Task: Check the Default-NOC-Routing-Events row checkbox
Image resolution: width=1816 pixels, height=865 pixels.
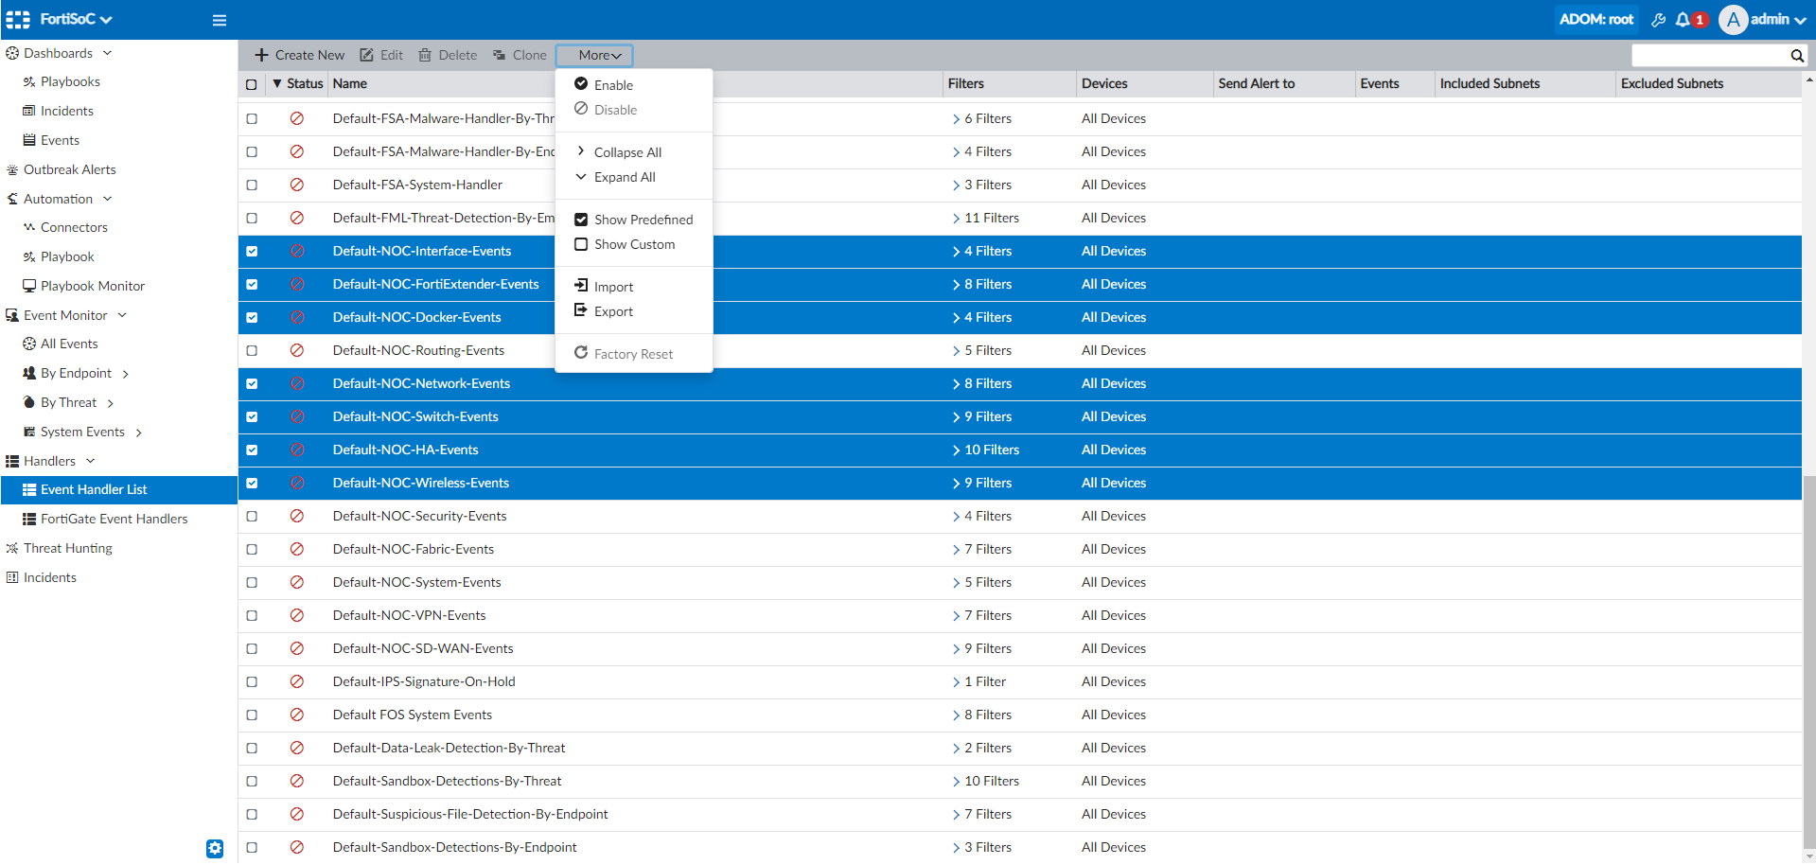Action: [x=252, y=350]
